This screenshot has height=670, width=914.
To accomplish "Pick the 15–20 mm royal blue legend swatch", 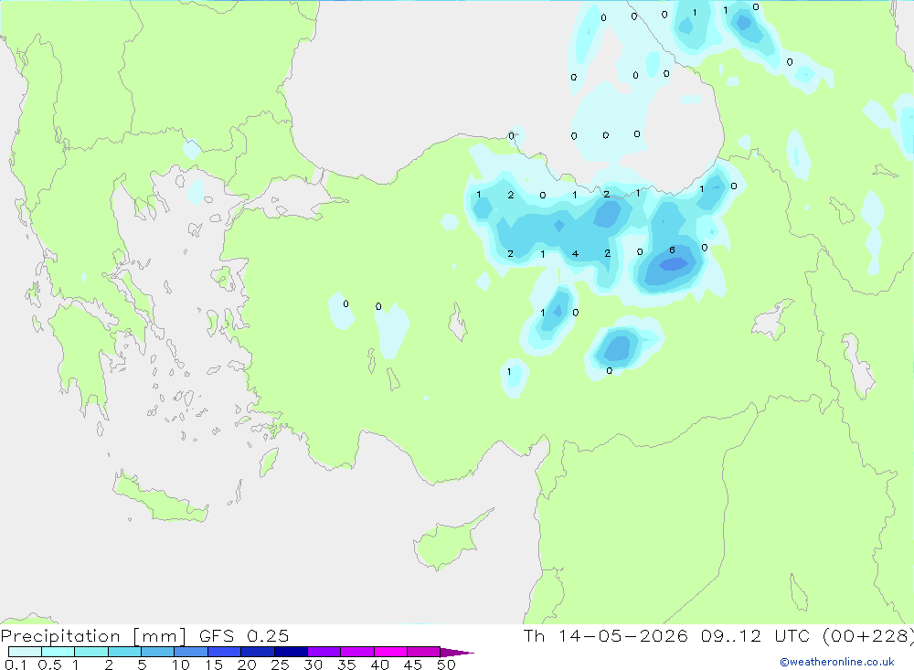I will tap(225, 652).
